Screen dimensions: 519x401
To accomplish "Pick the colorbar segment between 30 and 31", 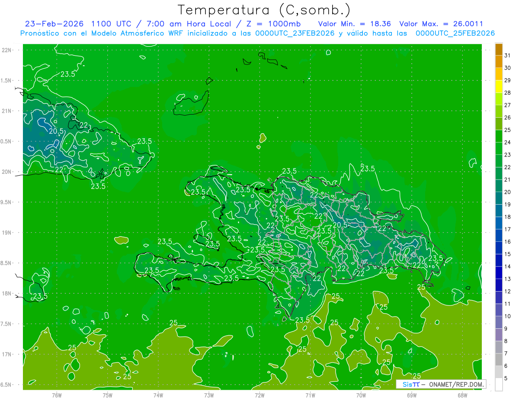I will point(499,62).
